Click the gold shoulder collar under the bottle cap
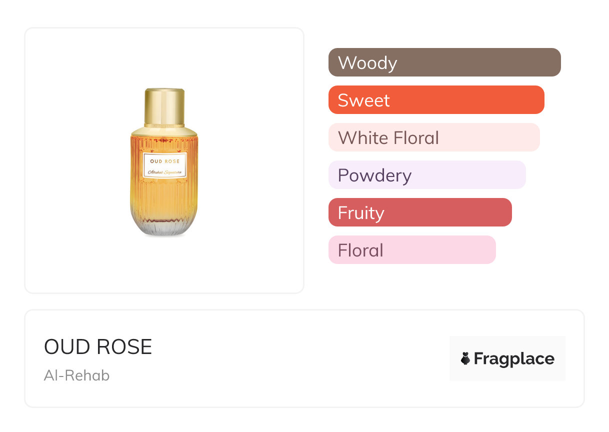This screenshot has width=609, height=432. 164,131
